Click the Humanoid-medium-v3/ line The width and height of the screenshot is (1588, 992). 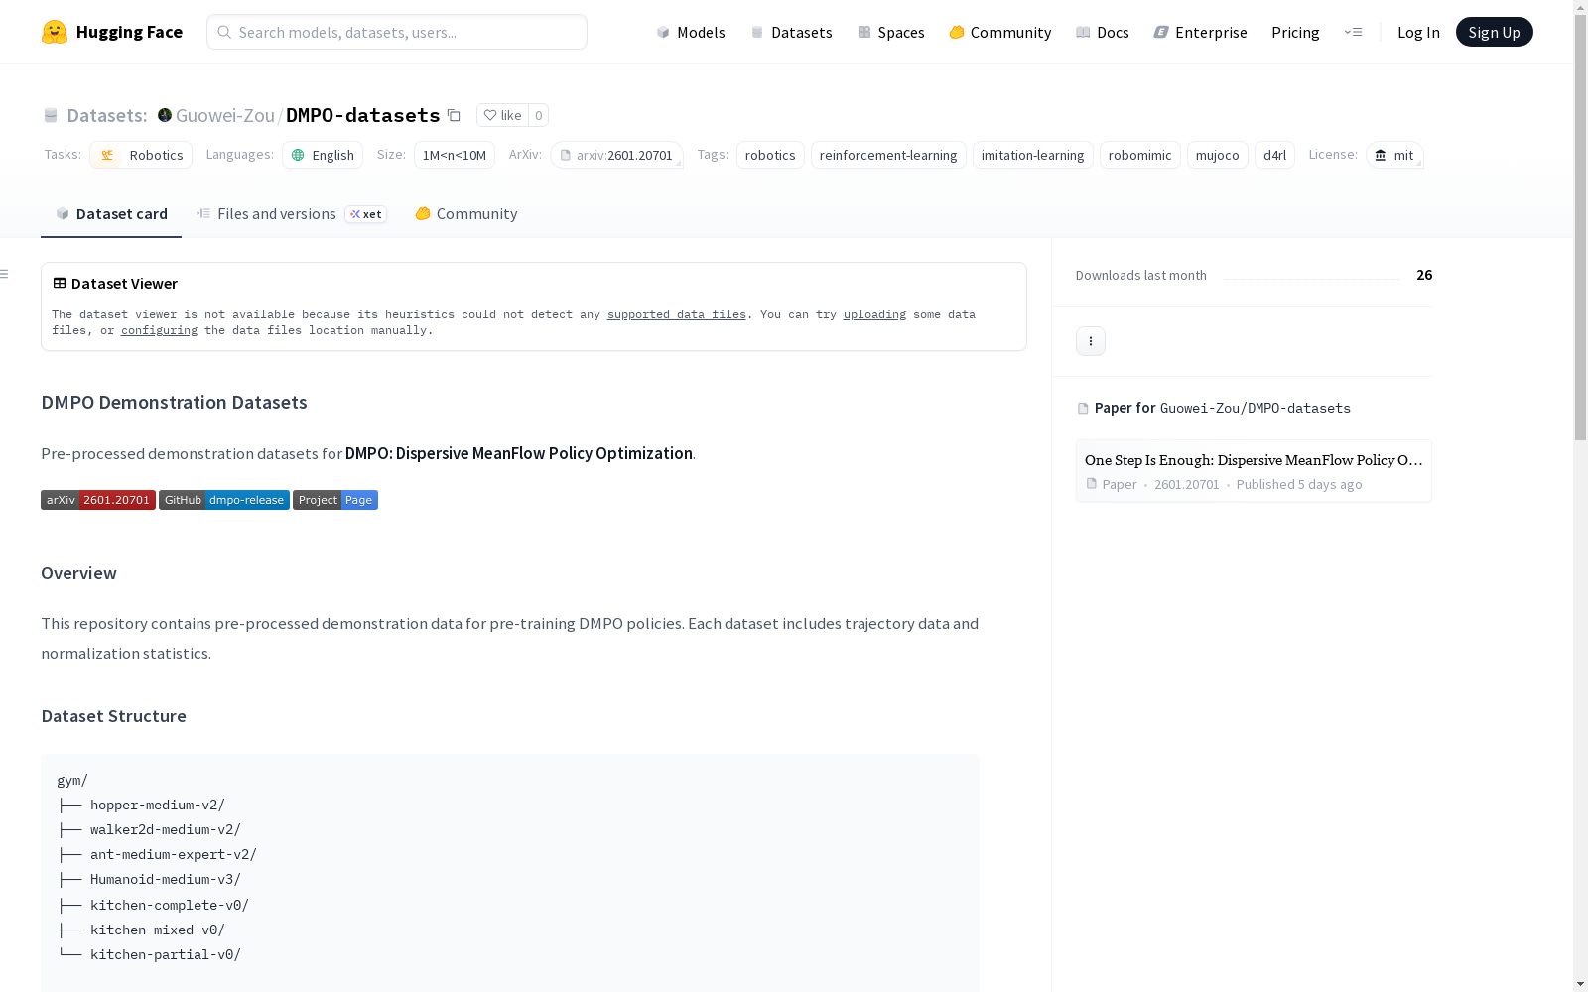(x=166, y=879)
